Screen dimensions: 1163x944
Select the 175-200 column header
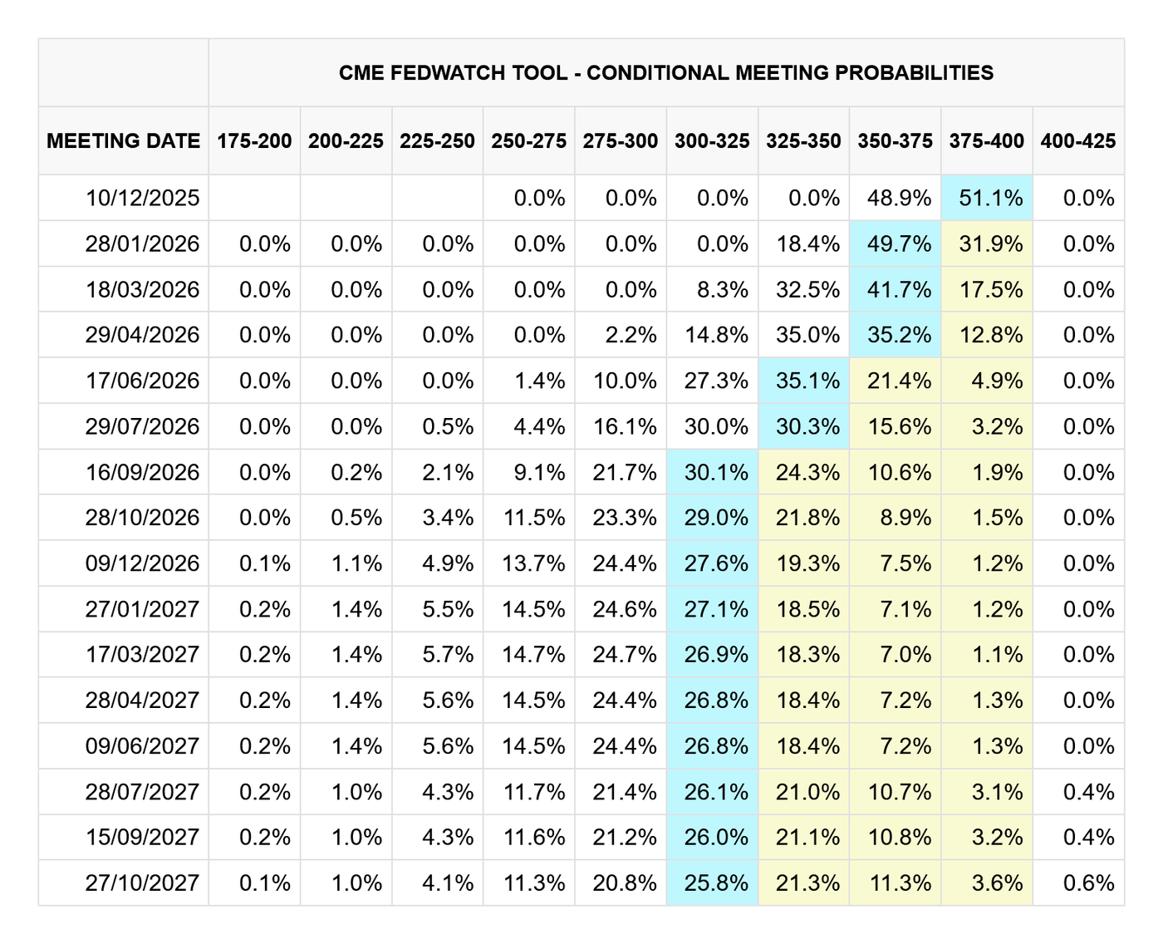pyautogui.click(x=254, y=140)
